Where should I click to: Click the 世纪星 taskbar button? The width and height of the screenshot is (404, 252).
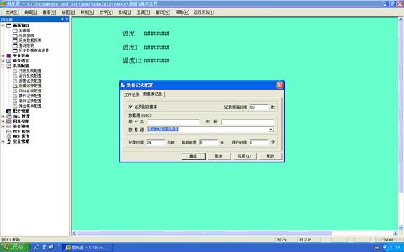[x=88, y=248]
